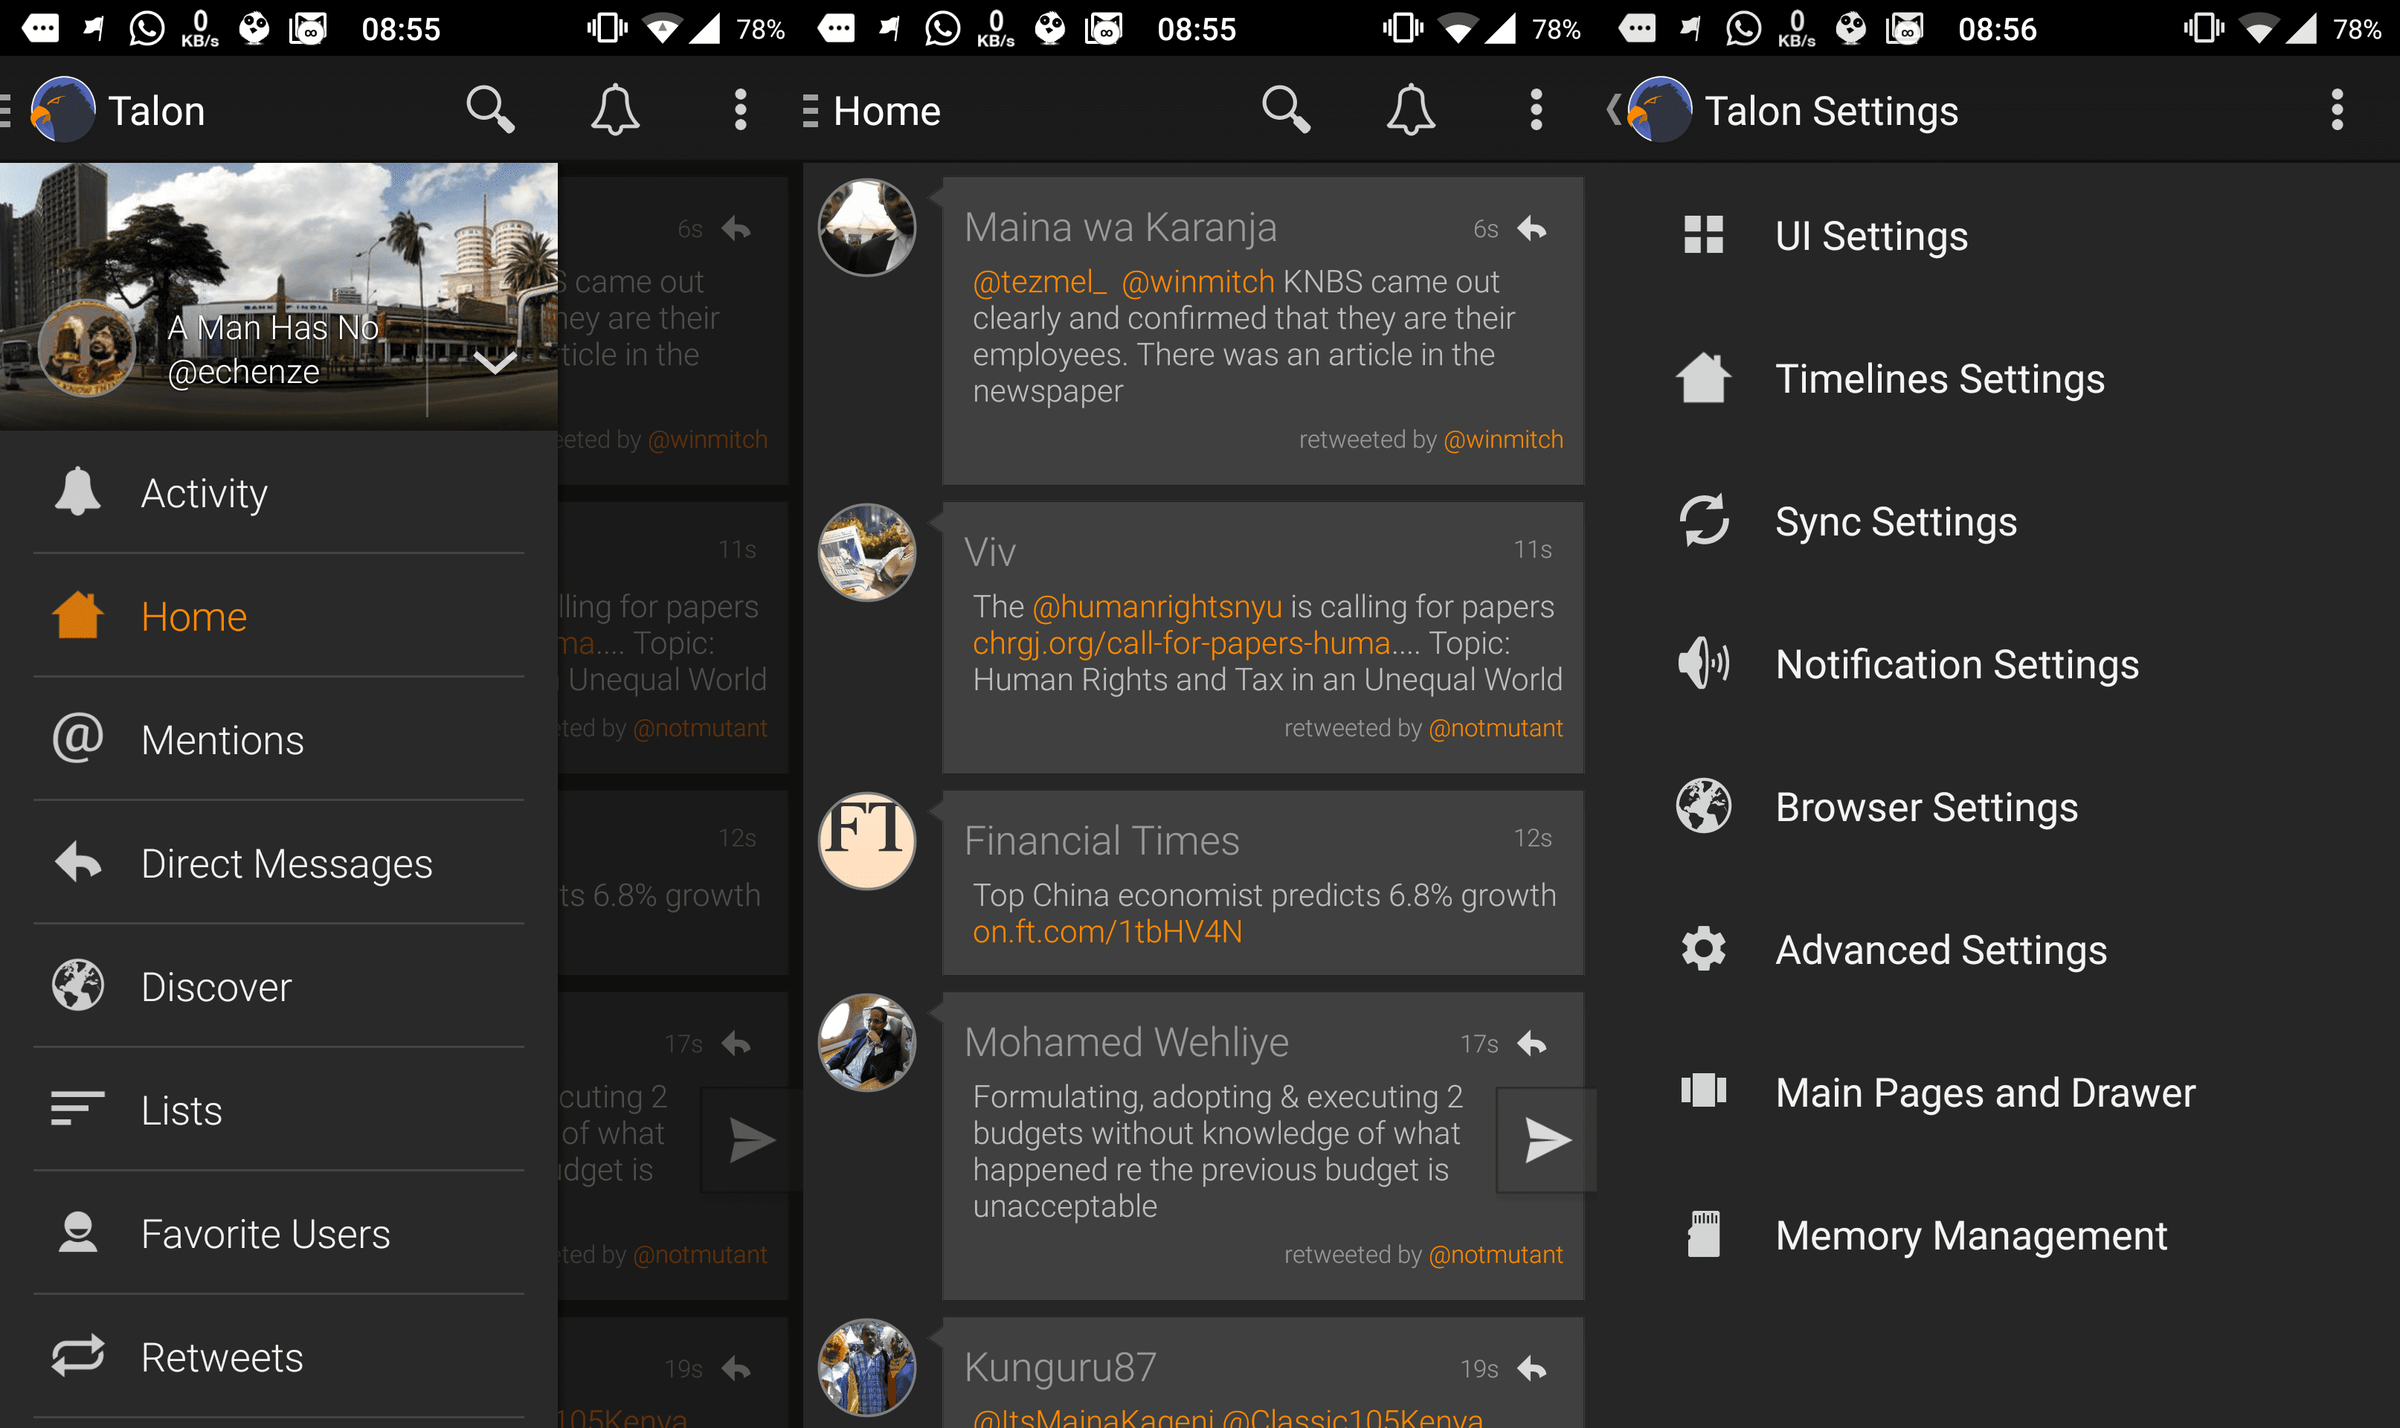Open on.ft.com/1tbHV4N link

coord(1107,931)
